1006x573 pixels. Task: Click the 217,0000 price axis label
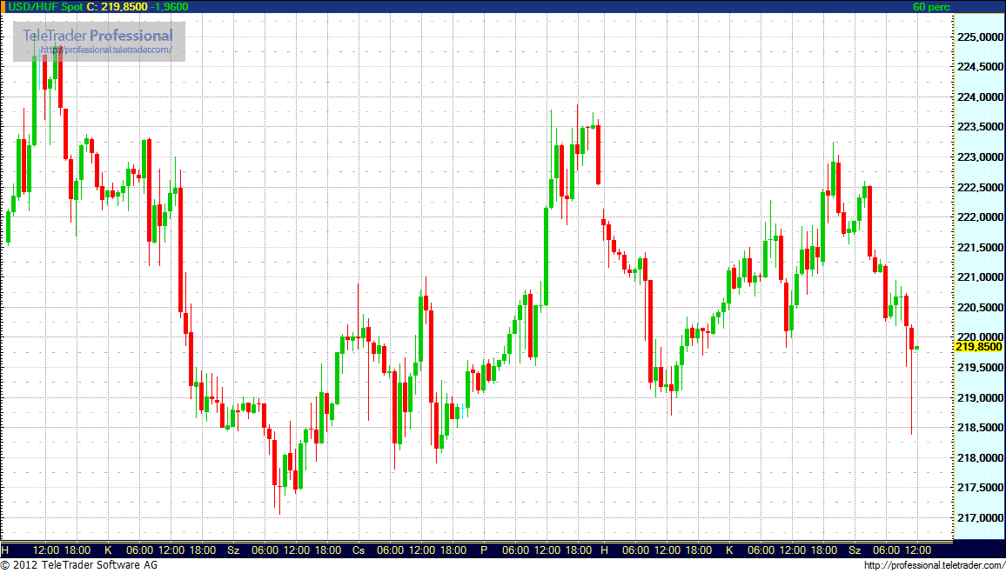click(x=980, y=518)
